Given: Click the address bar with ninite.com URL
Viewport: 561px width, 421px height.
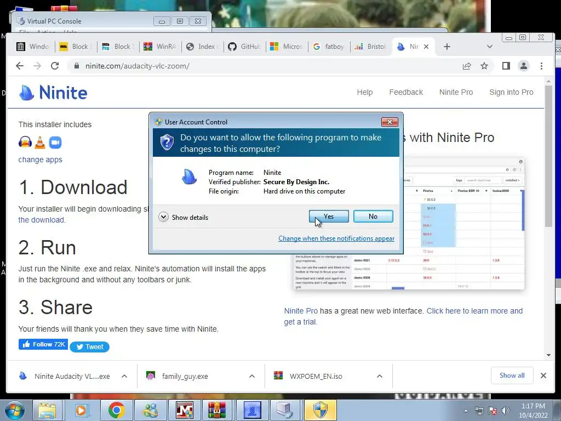Looking at the screenshot, I should (x=265, y=66).
